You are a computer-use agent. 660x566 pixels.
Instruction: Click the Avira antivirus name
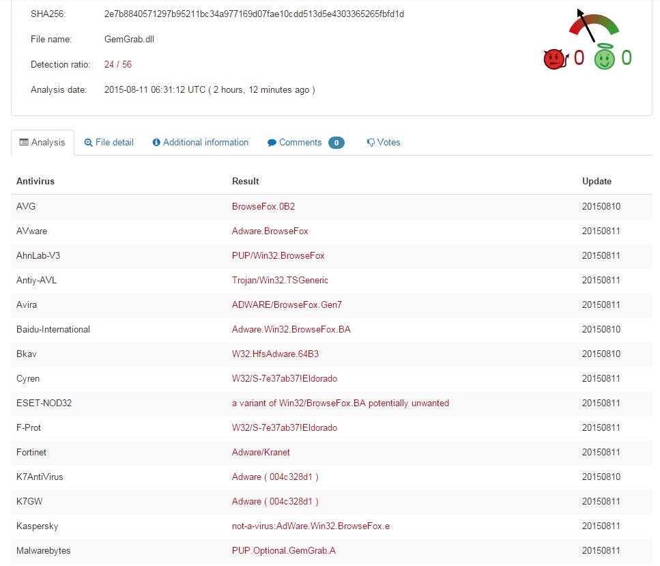(x=27, y=305)
